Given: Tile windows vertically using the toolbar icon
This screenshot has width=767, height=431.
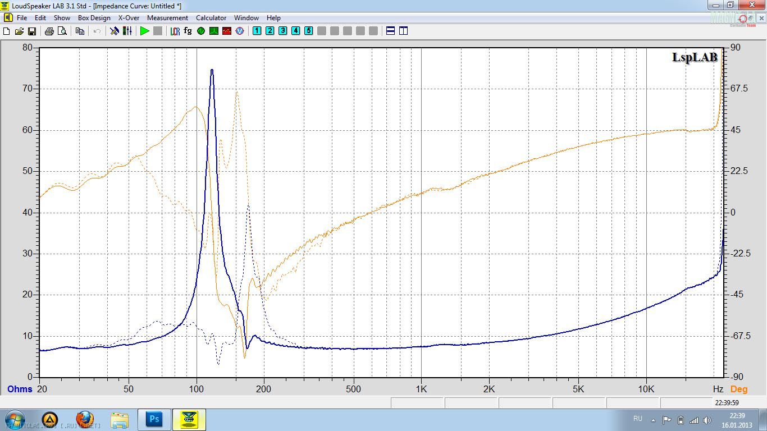Looking at the screenshot, I should pyautogui.click(x=403, y=31).
